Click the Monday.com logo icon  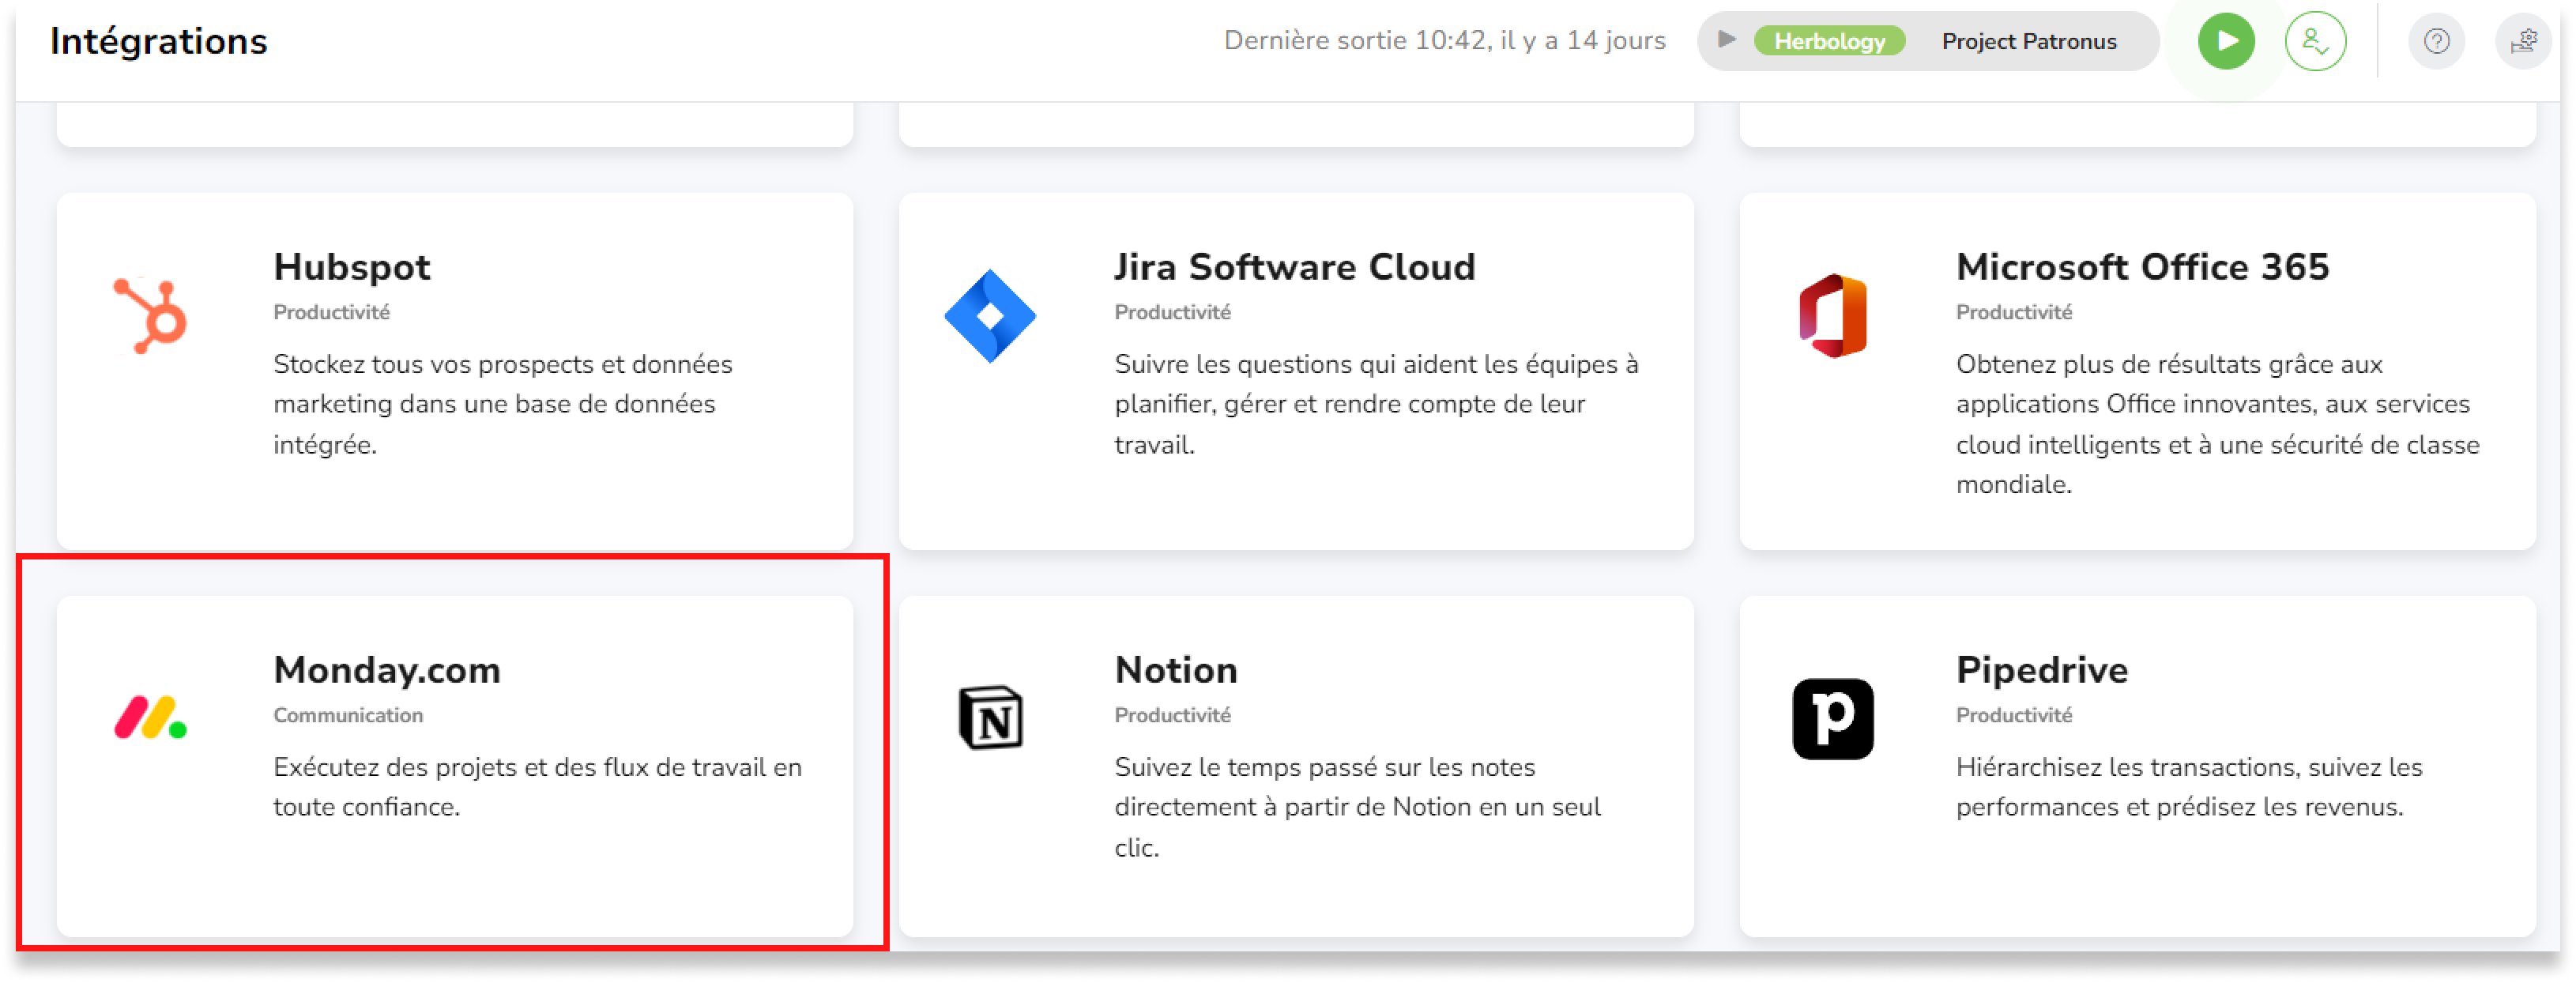tap(150, 718)
